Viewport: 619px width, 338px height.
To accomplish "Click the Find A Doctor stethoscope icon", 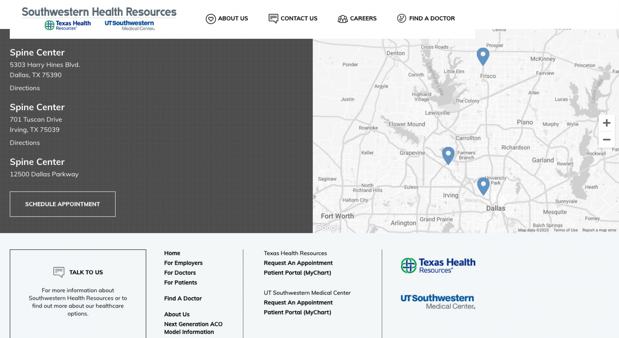I will click(x=401, y=18).
